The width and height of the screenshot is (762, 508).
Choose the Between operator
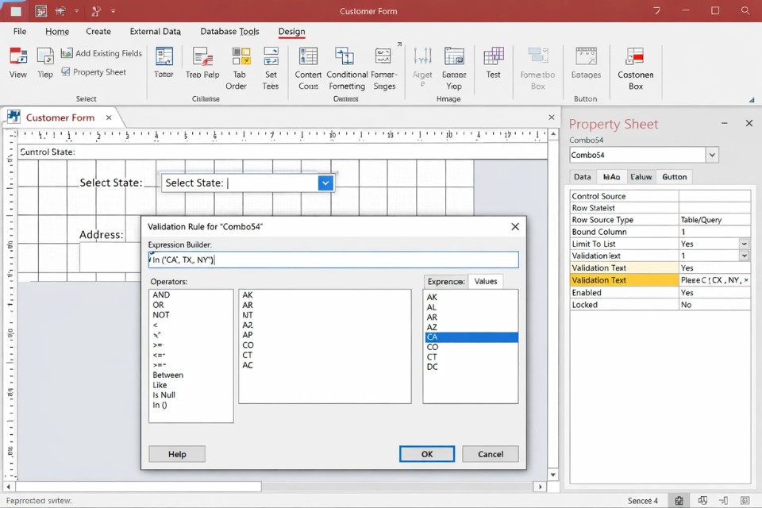tap(167, 375)
